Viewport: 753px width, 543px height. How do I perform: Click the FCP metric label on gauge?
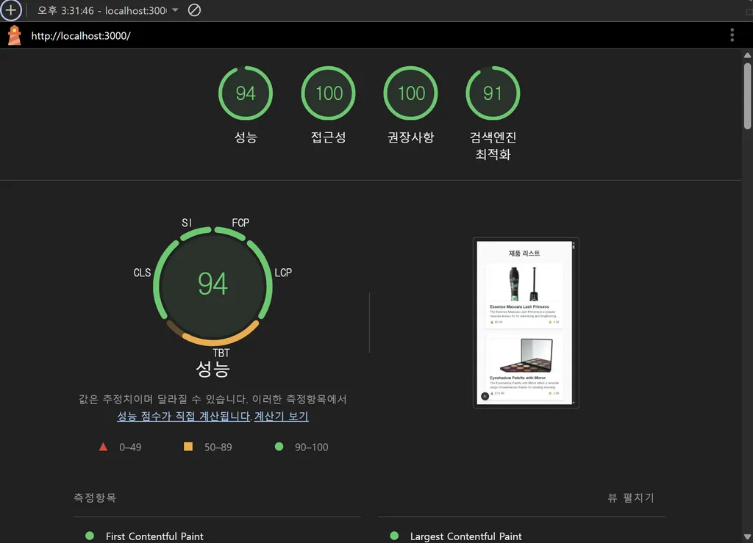point(240,223)
